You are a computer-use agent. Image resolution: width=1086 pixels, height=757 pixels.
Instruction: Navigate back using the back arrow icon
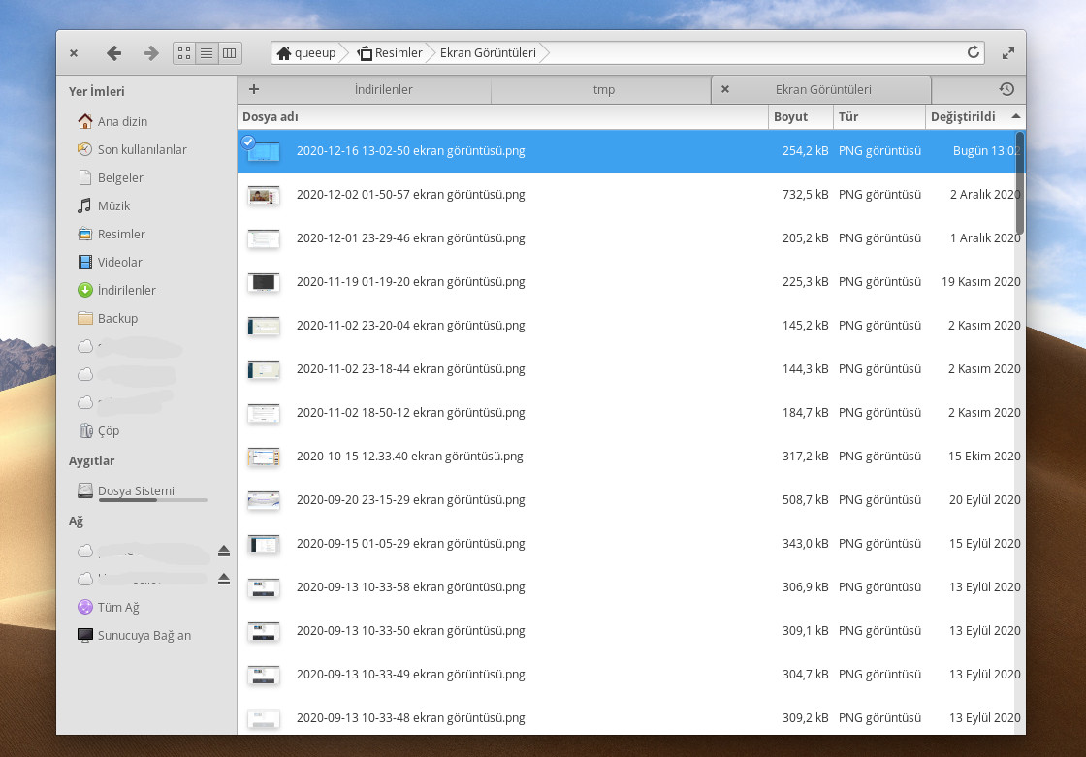[113, 53]
